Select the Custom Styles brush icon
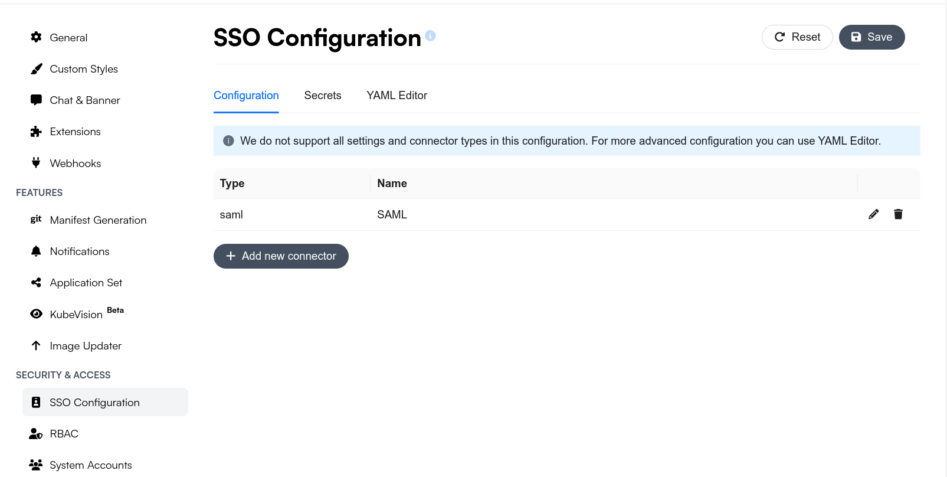The height and width of the screenshot is (477, 947). [36, 69]
